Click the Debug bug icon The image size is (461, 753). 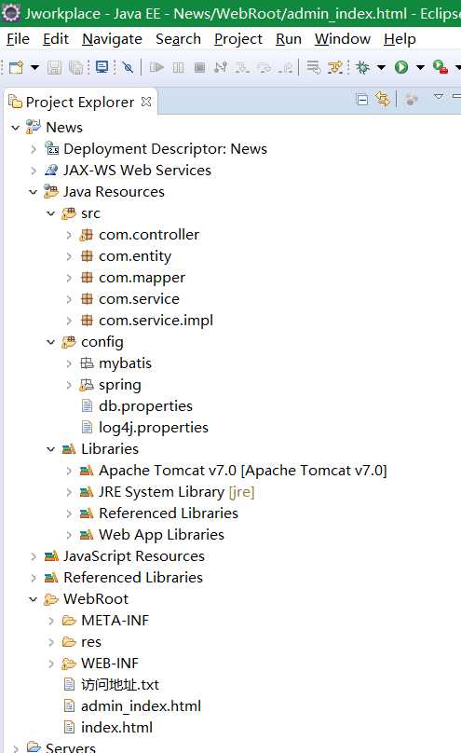click(362, 67)
